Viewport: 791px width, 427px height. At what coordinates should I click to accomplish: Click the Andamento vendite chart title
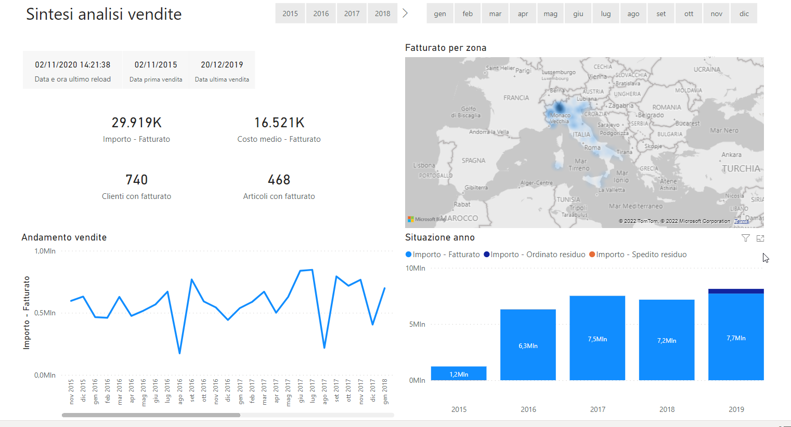[x=64, y=237]
